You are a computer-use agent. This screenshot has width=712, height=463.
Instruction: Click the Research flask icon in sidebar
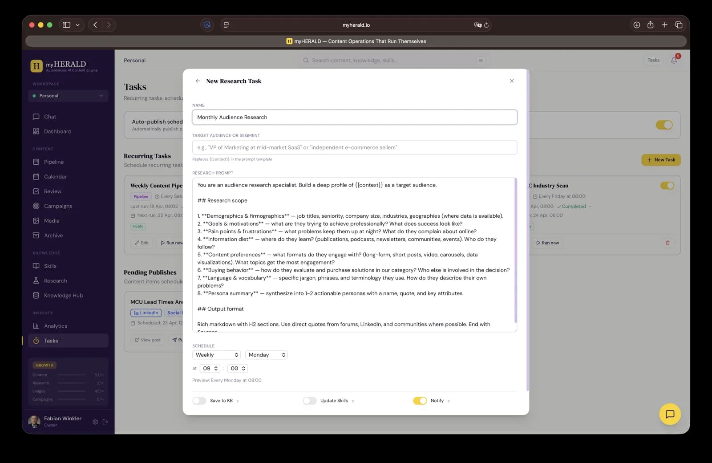click(x=36, y=281)
